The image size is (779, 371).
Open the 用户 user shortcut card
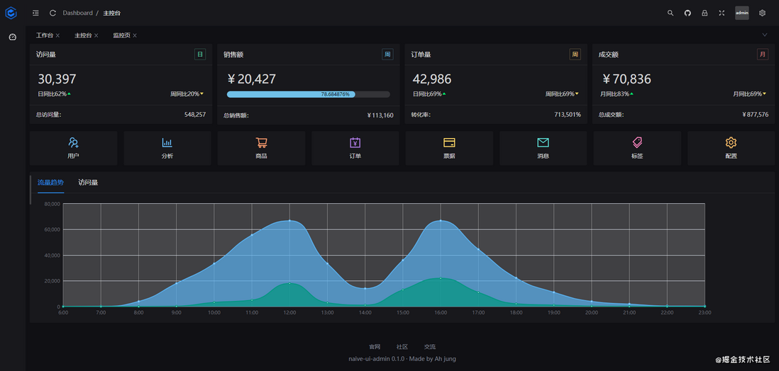(x=74, y=148)
